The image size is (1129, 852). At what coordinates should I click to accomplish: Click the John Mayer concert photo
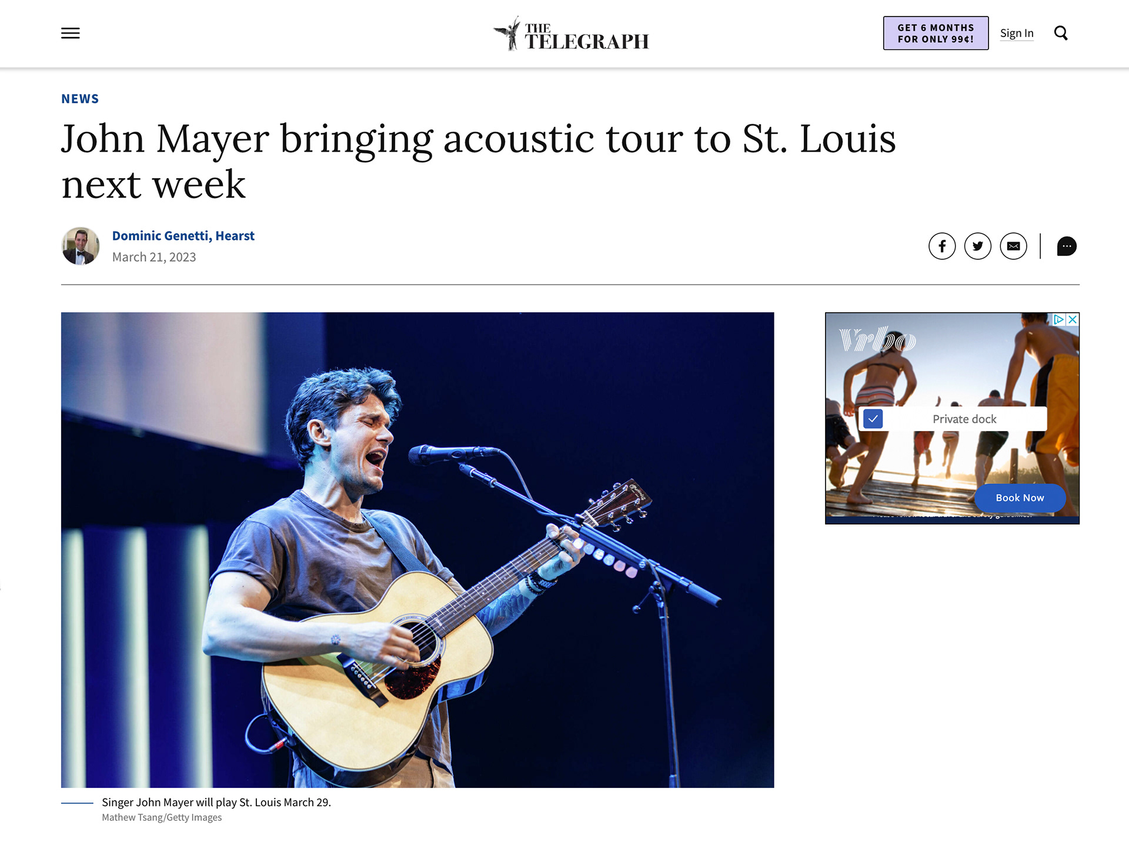(417, 550)
